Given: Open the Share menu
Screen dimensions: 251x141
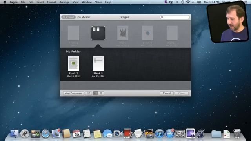Looking at the screenshot, I should (98, 2).
